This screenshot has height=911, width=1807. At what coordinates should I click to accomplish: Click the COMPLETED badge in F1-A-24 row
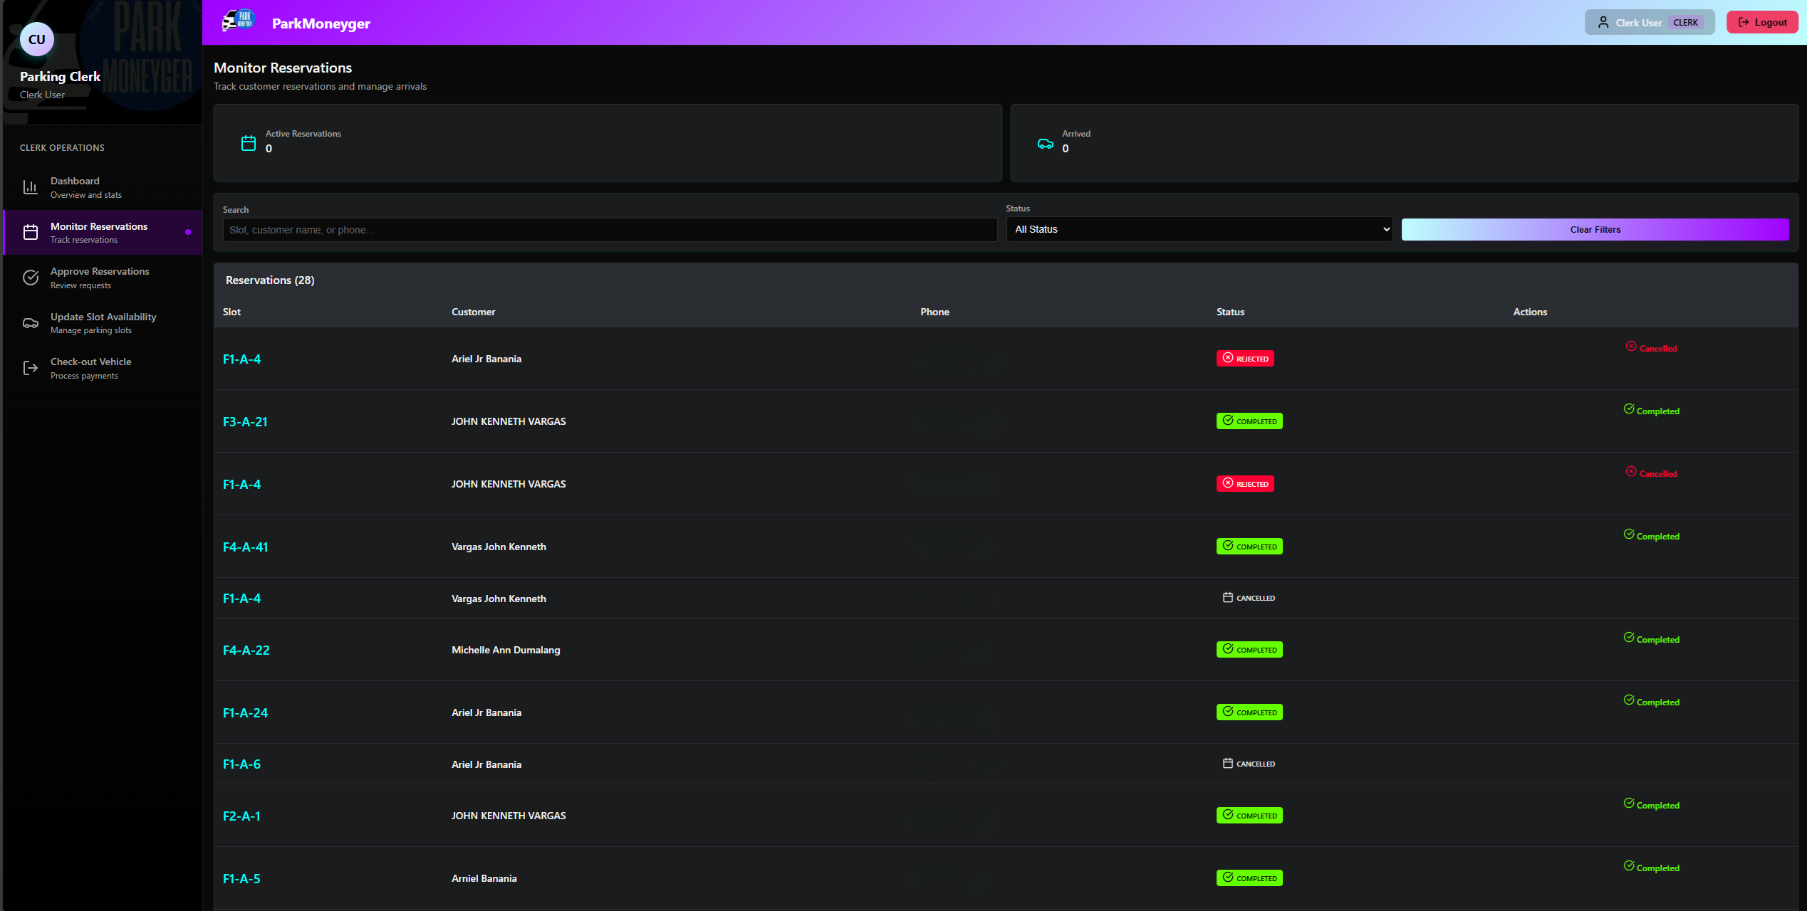click(1249, 712)
